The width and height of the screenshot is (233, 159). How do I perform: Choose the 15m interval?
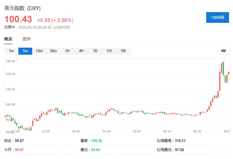[x=39, y=51]
